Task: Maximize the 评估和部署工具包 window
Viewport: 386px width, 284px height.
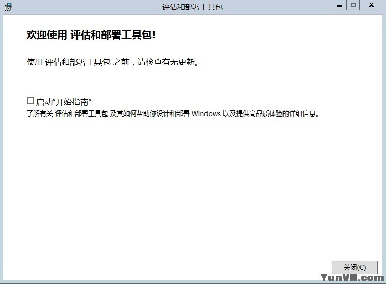Action: tap(353, 5)
